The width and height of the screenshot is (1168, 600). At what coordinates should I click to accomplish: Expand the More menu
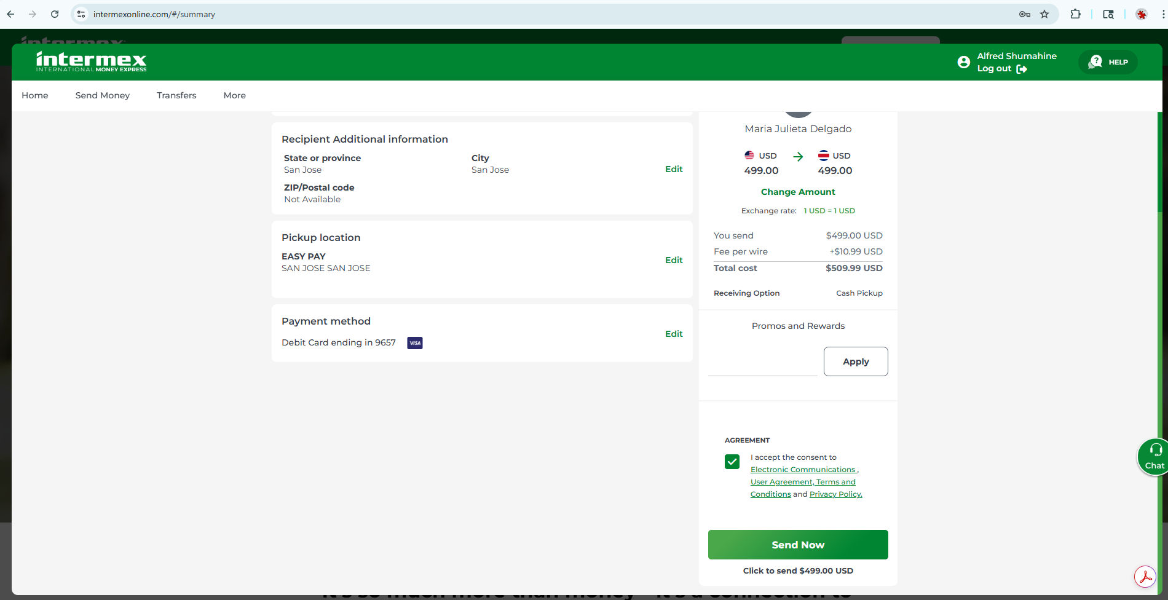234,95
